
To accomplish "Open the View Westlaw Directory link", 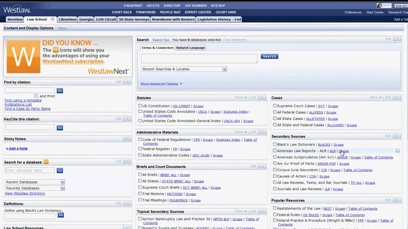I will click(x=25, y=193).
